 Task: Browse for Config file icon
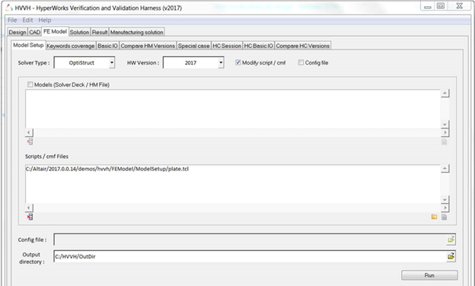[451, 240]
